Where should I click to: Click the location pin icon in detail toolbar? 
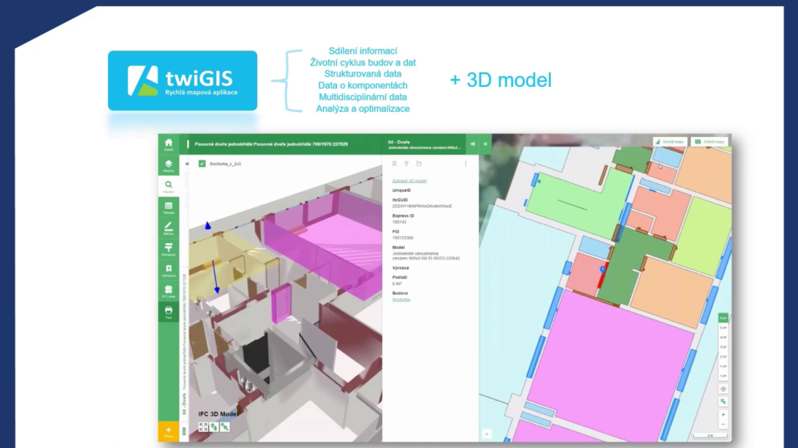(x=406, y=164)
